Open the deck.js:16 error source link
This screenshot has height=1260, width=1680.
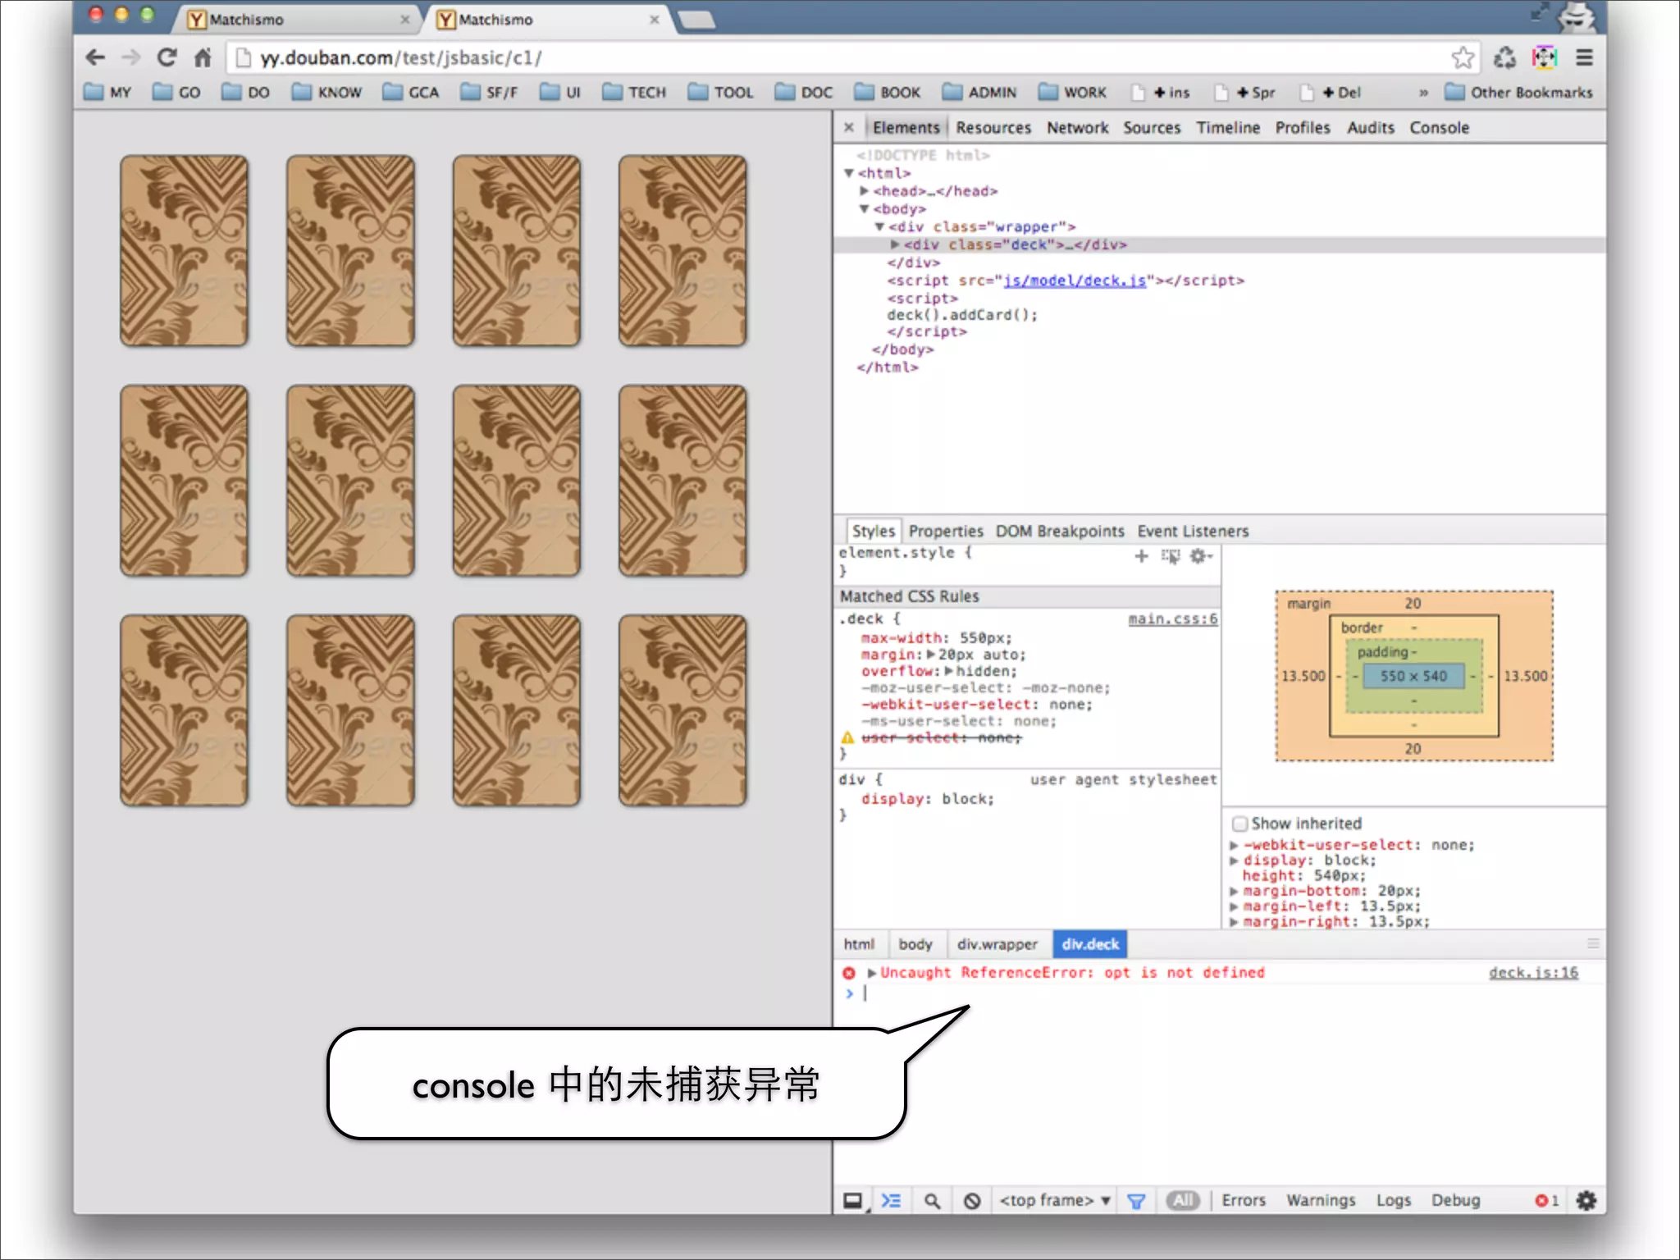(x=1533, y=972)
